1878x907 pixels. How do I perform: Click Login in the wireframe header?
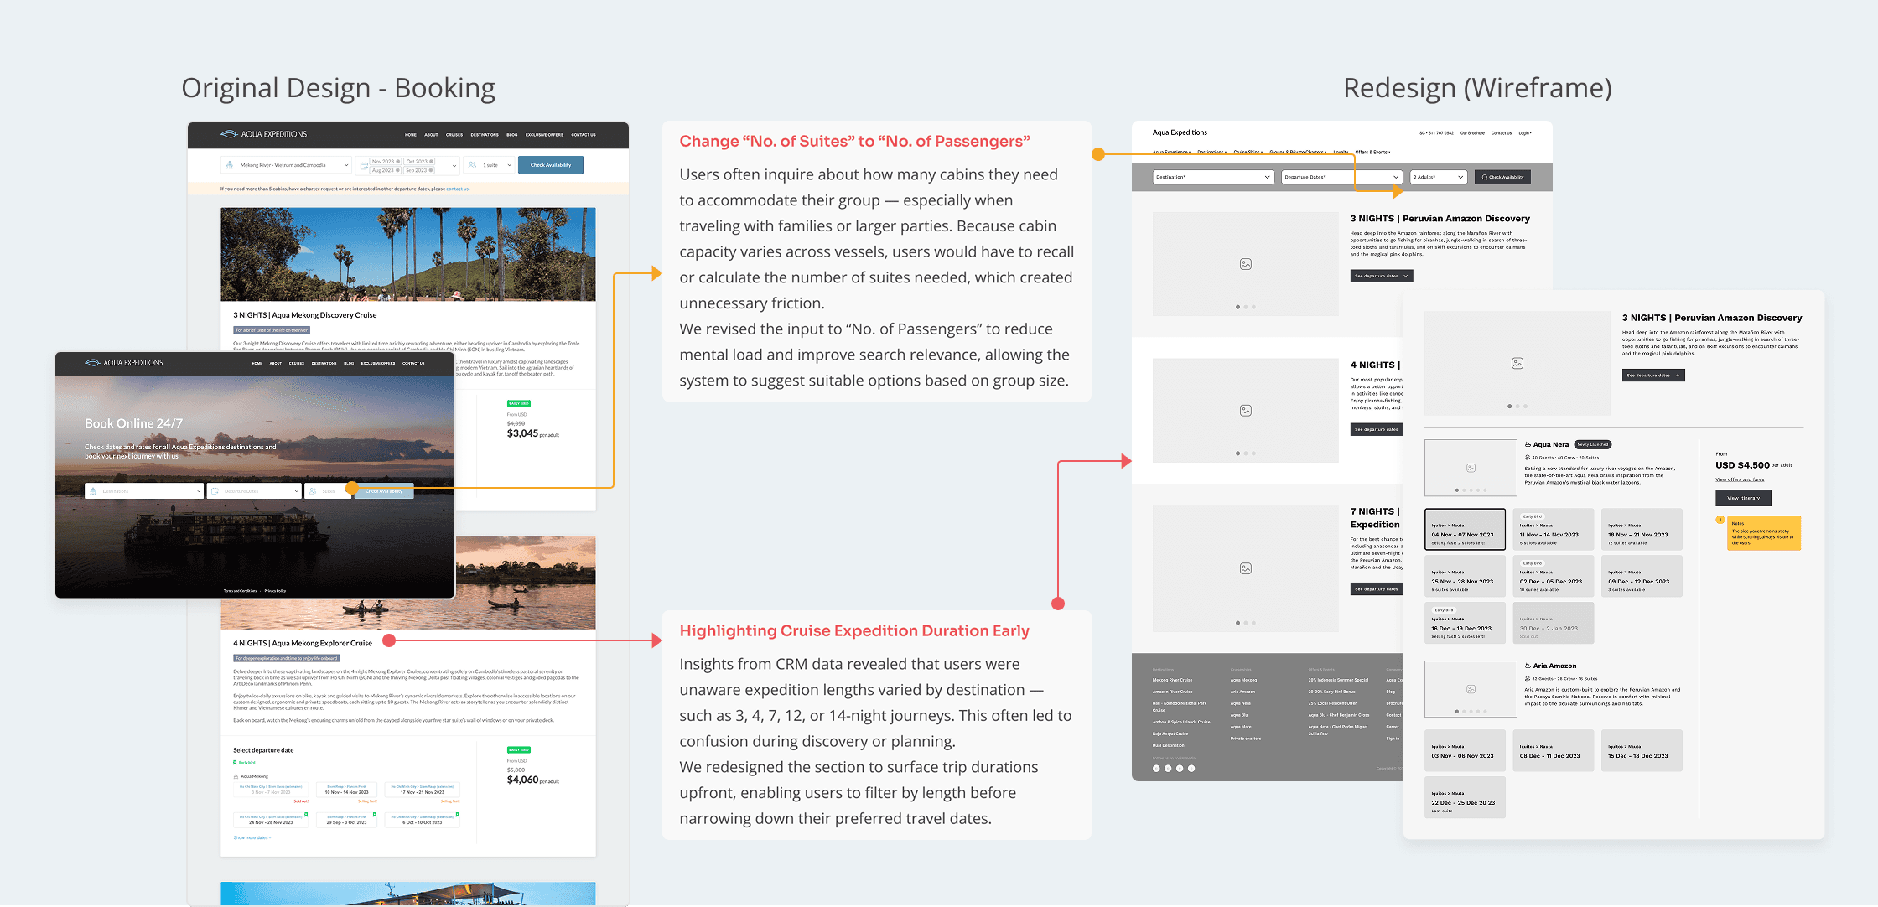coord(1524,133)
